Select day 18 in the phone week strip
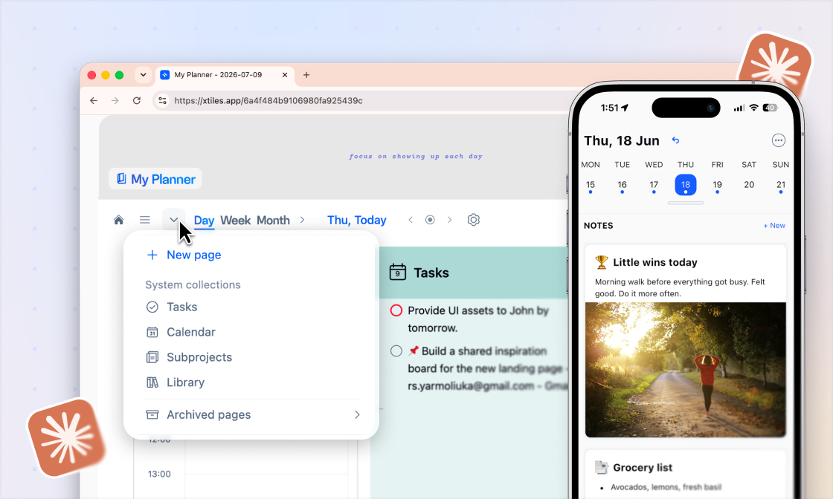 [x=685, y=185]
